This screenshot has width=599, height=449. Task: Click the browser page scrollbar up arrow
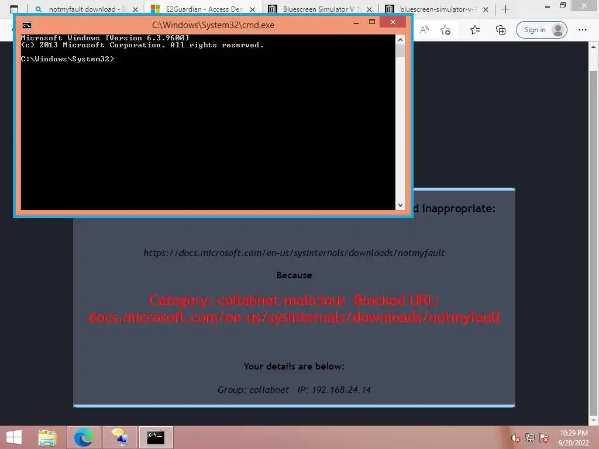pyautogui.click(x=593, y=47)
